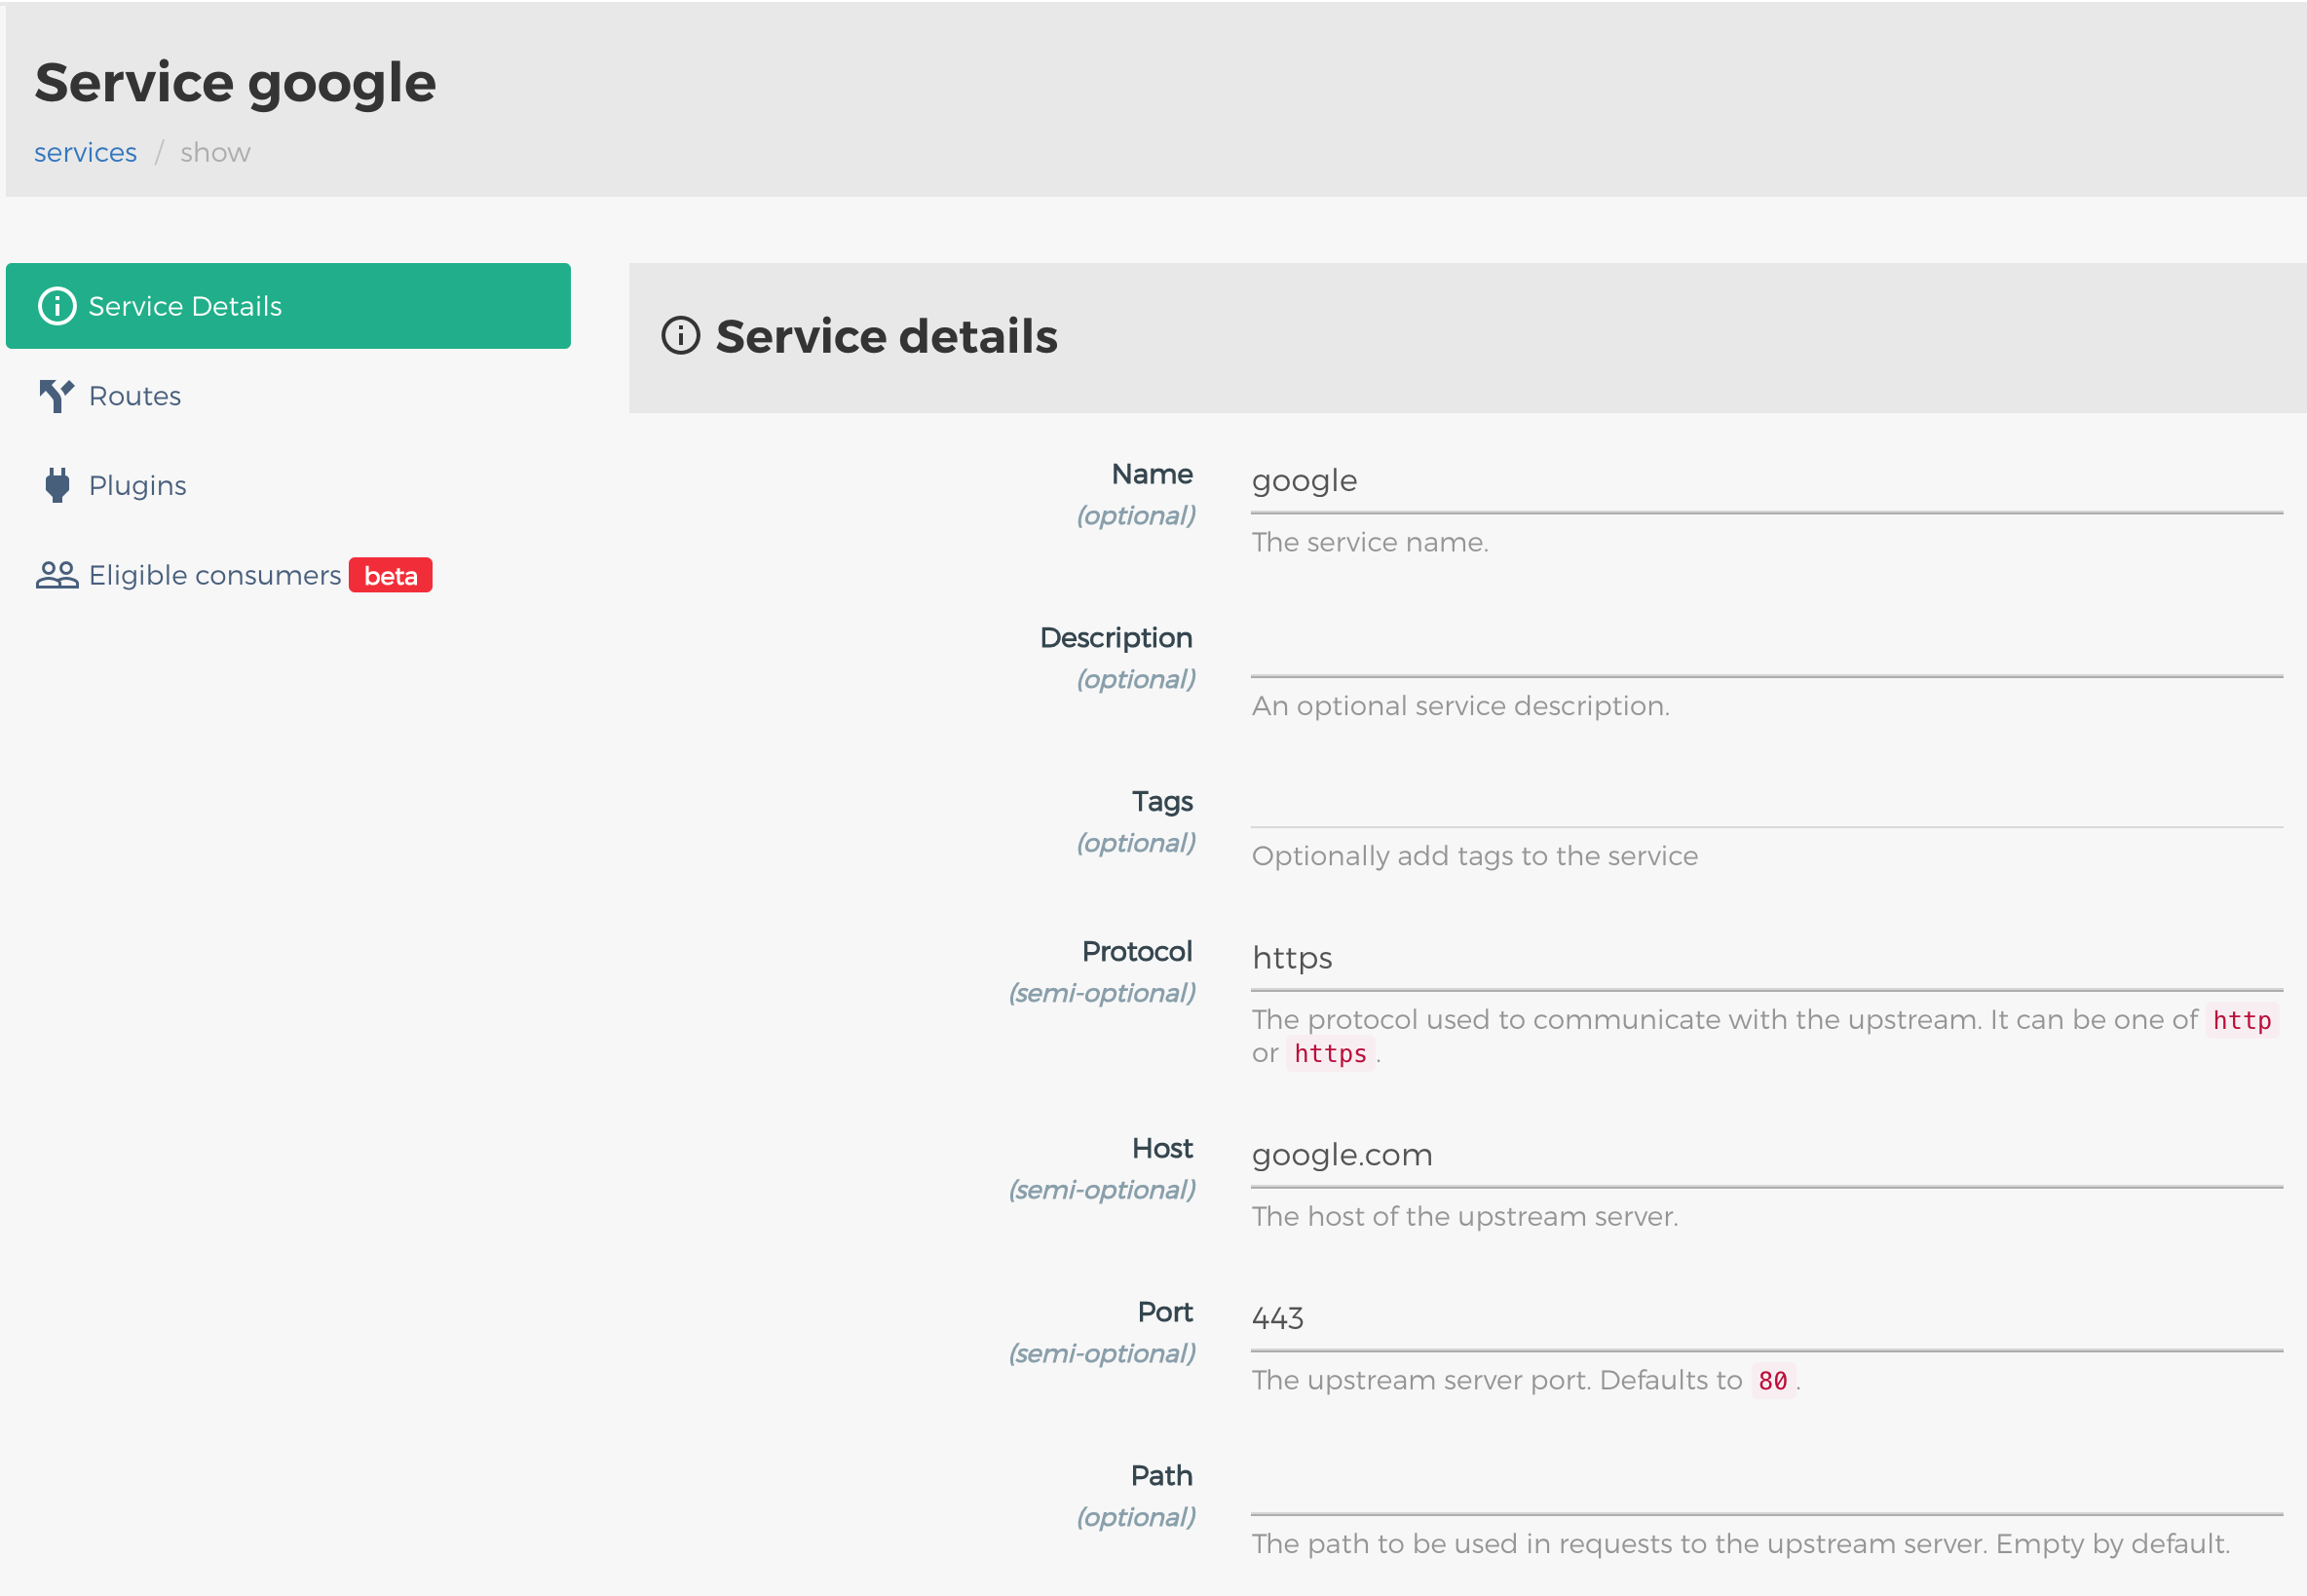Screen dimensions: 2307x1596
Task: Click into the empty Description field
Action: click(x=1766, y=645)
